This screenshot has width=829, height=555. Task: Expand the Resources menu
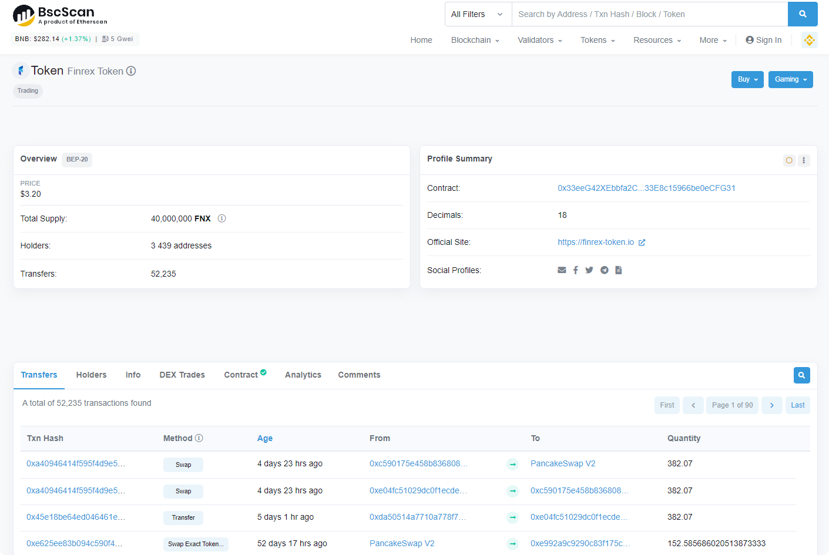click(x=657, y=40)
